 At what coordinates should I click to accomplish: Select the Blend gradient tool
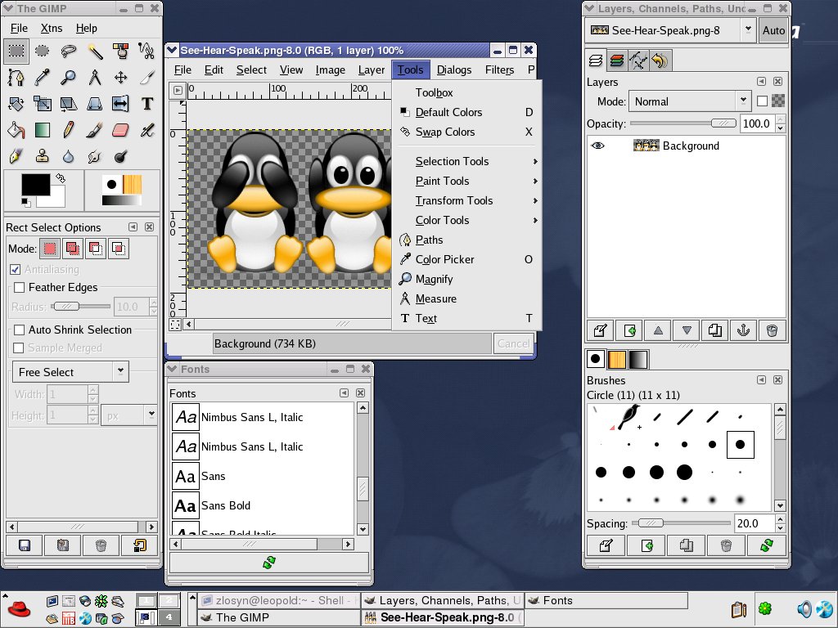[x=43, y=130]
